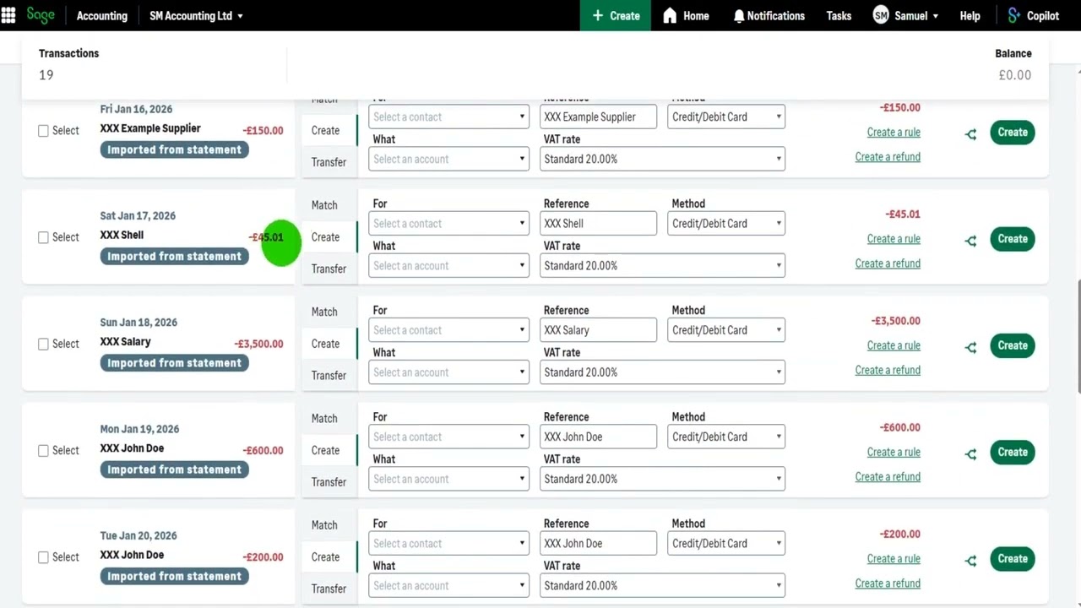Click Create a rule for XXX Salary

coord(894,345)
